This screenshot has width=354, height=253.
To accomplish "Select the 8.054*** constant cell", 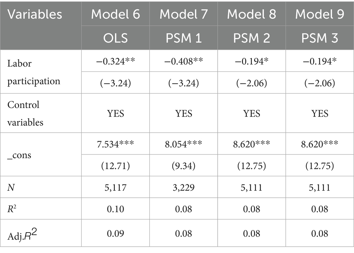I will 184,144.
